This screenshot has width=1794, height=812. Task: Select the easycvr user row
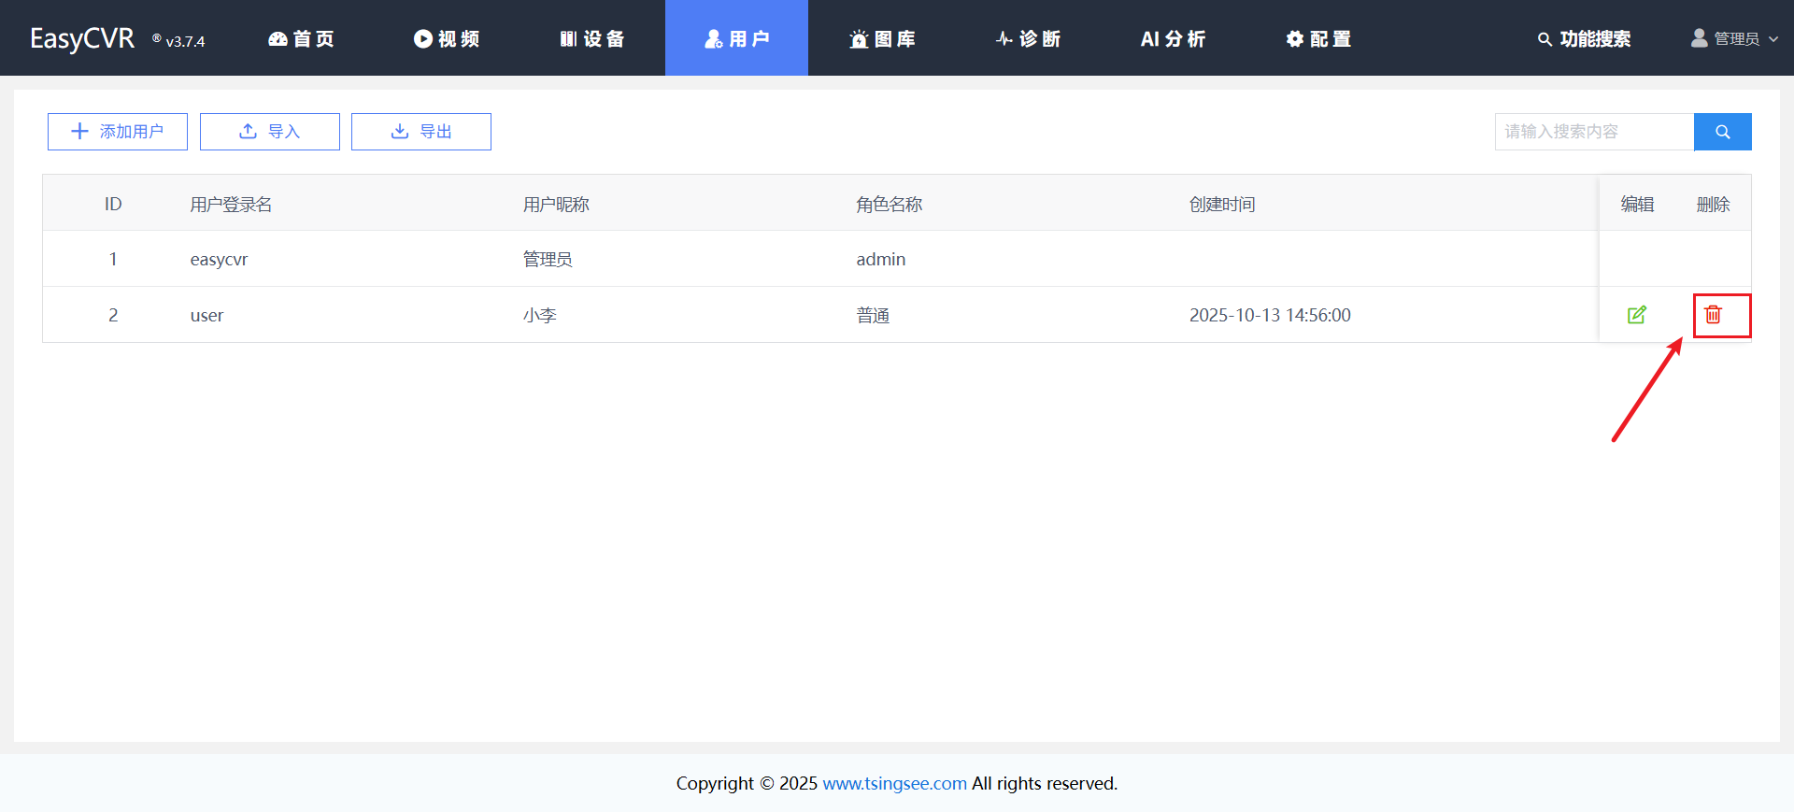pos(219,259)
